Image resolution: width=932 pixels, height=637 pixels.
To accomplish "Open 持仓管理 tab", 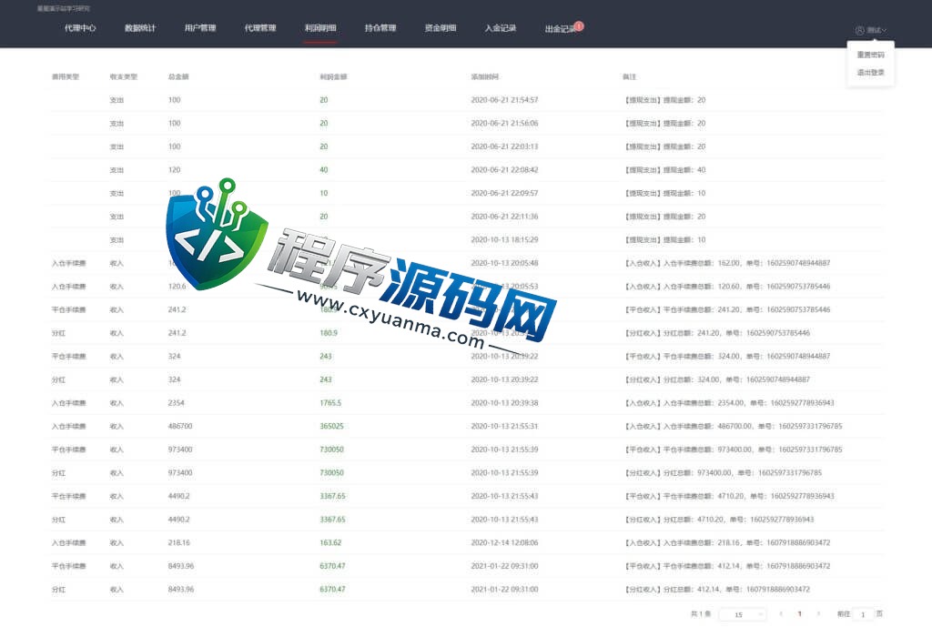I will pyautogui.click(x=380, y=28).
